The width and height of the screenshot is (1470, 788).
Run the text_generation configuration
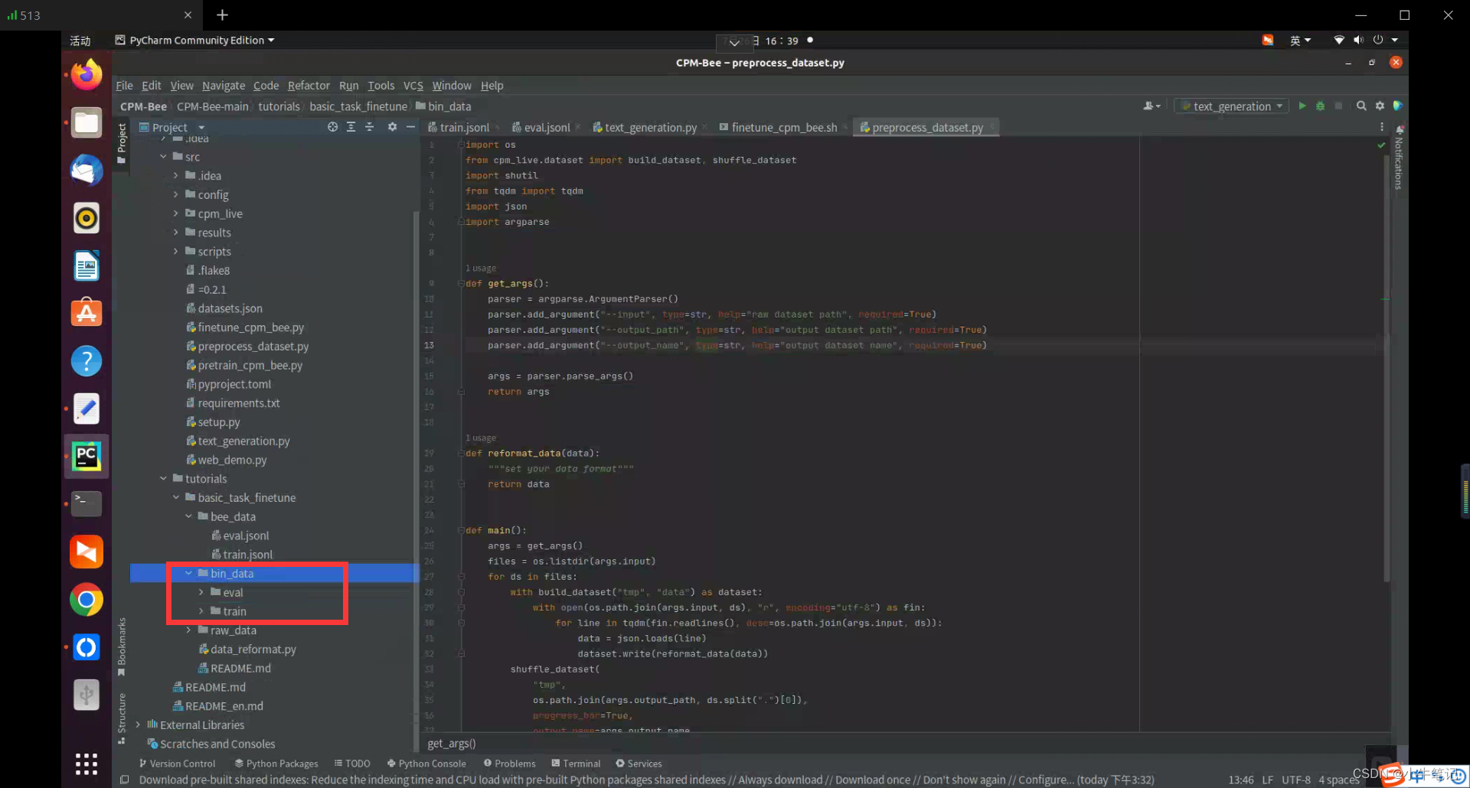point(1302,106)
